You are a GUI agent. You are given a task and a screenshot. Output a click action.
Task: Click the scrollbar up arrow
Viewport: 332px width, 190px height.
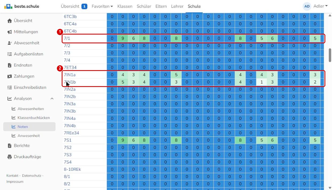330,15
